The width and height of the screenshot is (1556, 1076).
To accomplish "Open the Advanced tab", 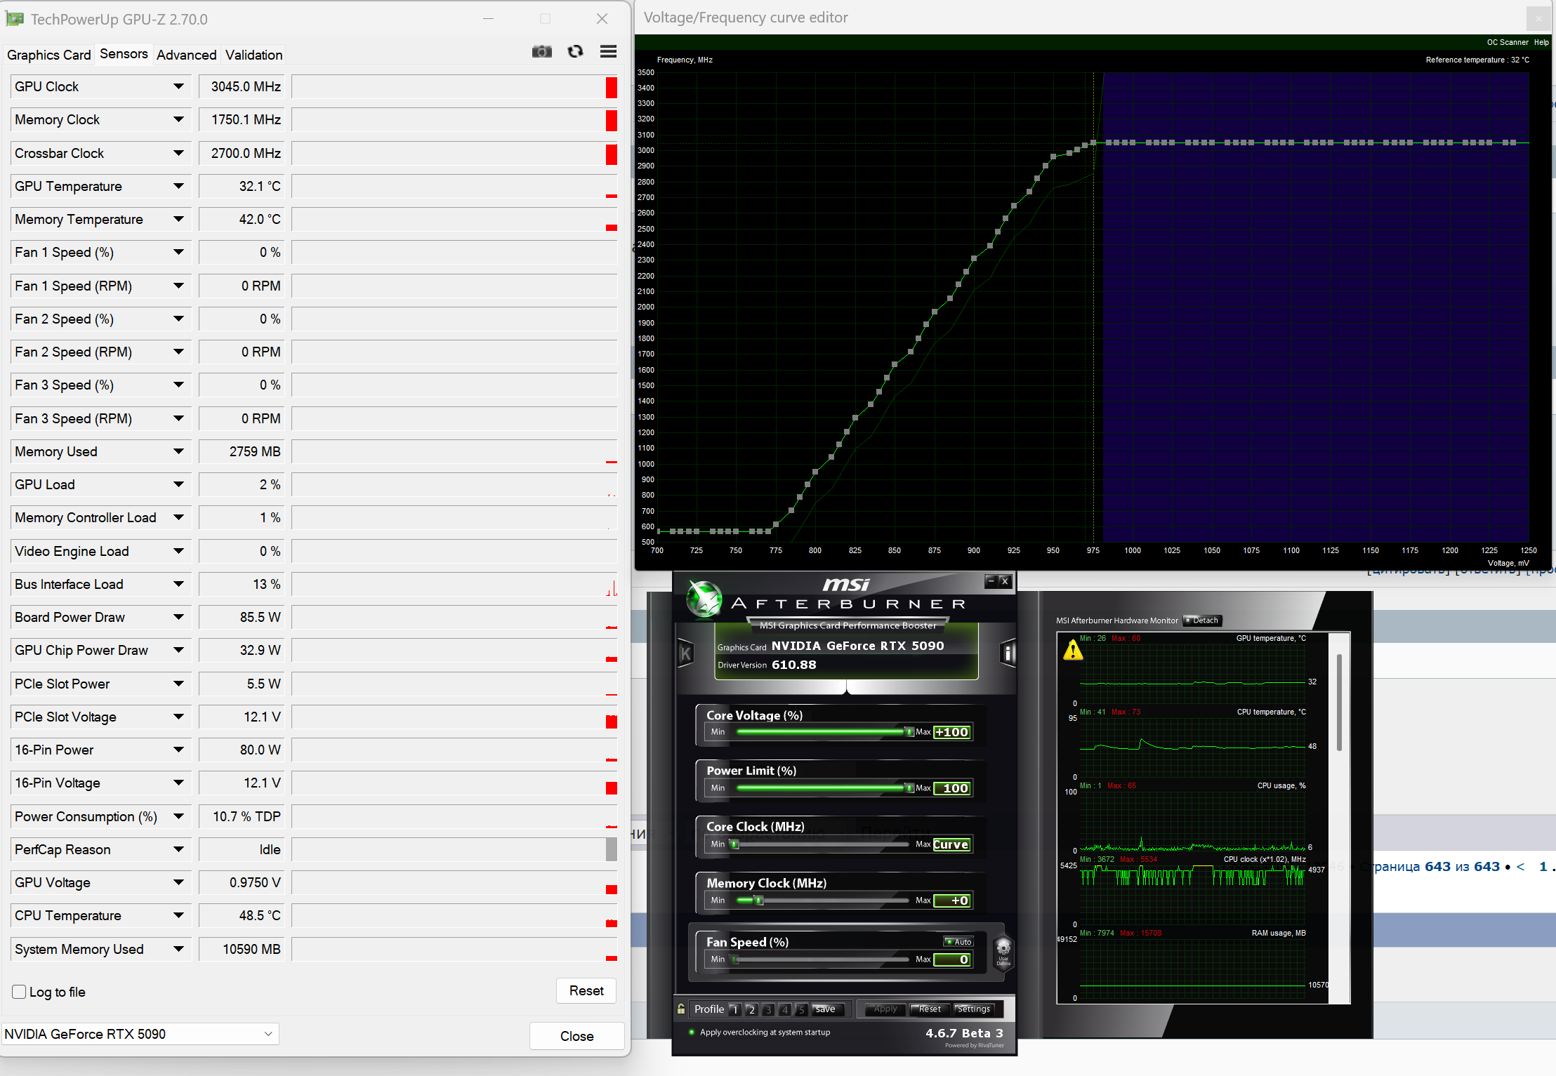I will (186, 55).
